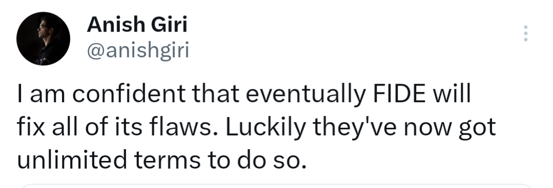Open the @anishgiri handle link
Image resolution: width=553 pixels, height=188 pixels.
pyautogui.click(x=138, y=50)
